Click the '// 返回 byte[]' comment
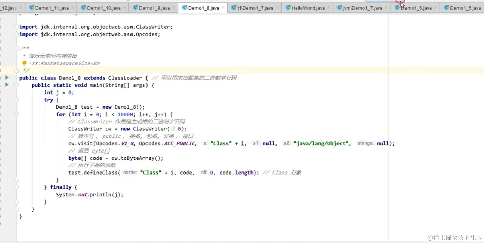 pos(89,151)
